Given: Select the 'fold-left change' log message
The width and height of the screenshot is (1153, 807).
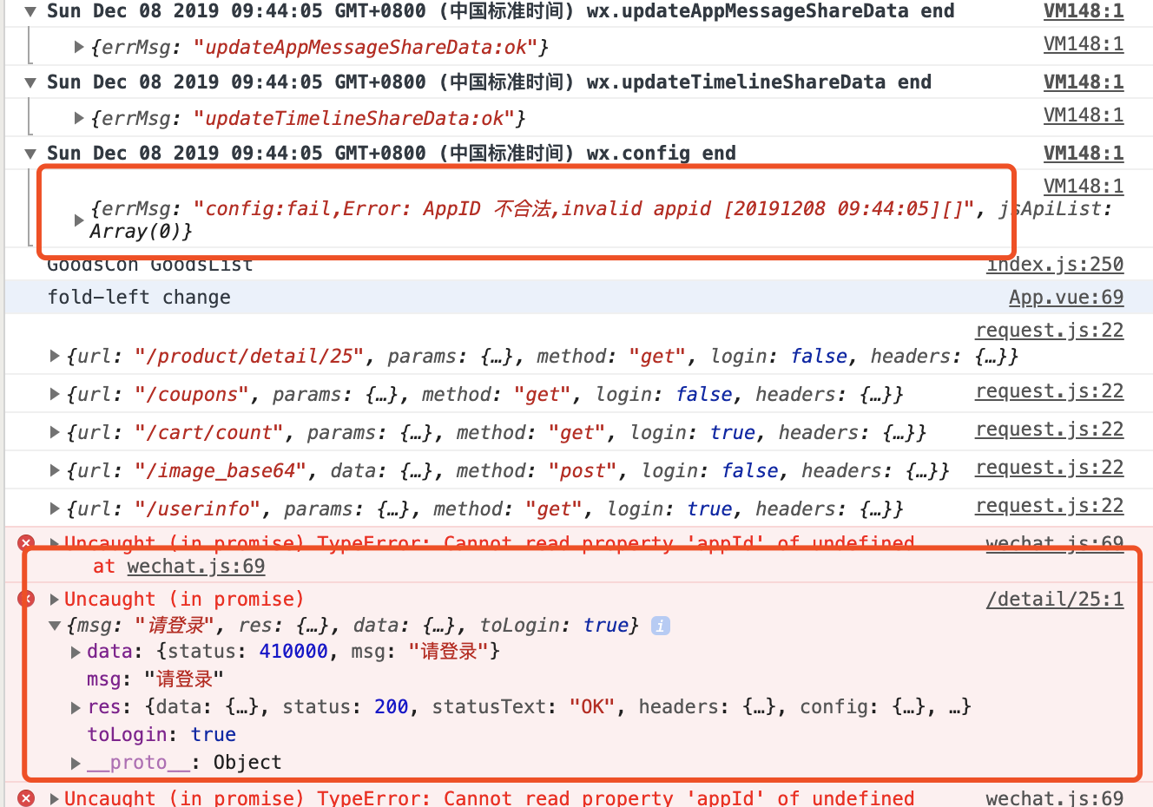Looking at the screenshot, I should coord(139,298).
